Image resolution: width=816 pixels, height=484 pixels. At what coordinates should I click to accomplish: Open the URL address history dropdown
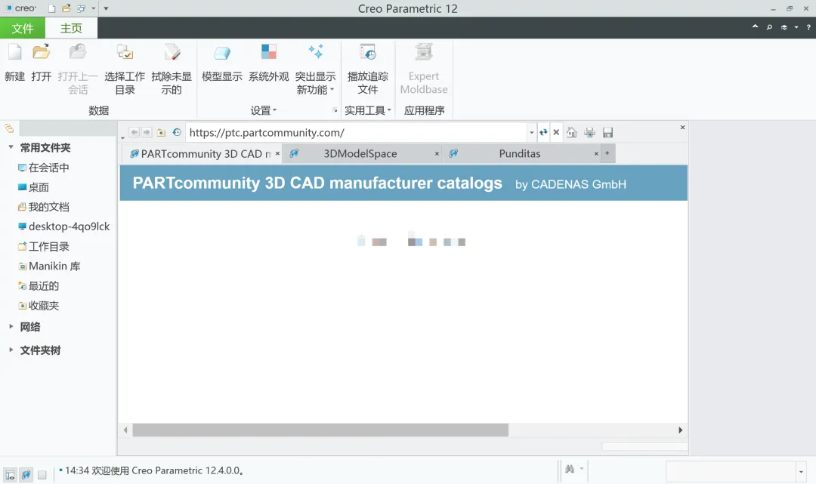(x=531, y=133)
